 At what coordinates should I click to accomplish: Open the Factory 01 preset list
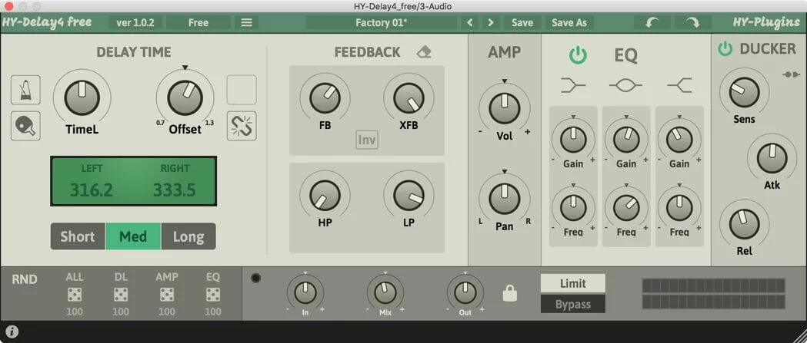click(382, 22)
